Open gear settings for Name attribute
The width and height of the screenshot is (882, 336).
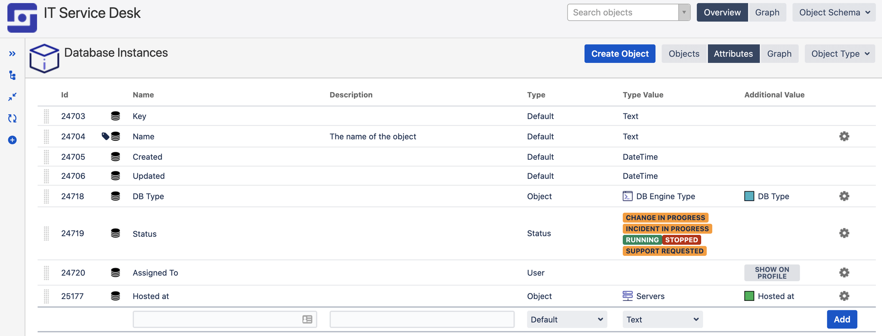844,136
